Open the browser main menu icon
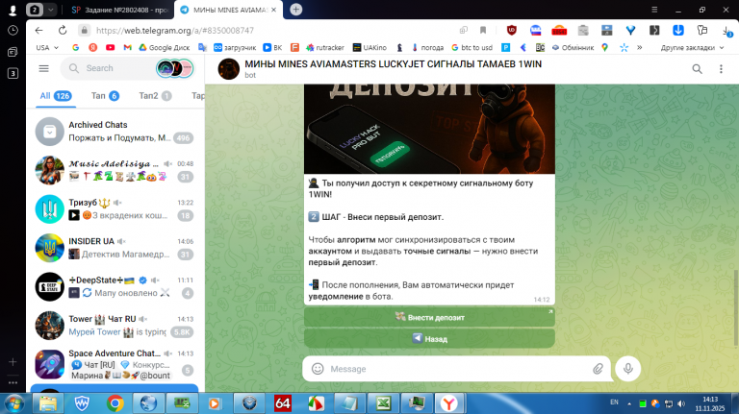Screen dimensions: 739x414 pyautogui.click(x=654, y=10)
